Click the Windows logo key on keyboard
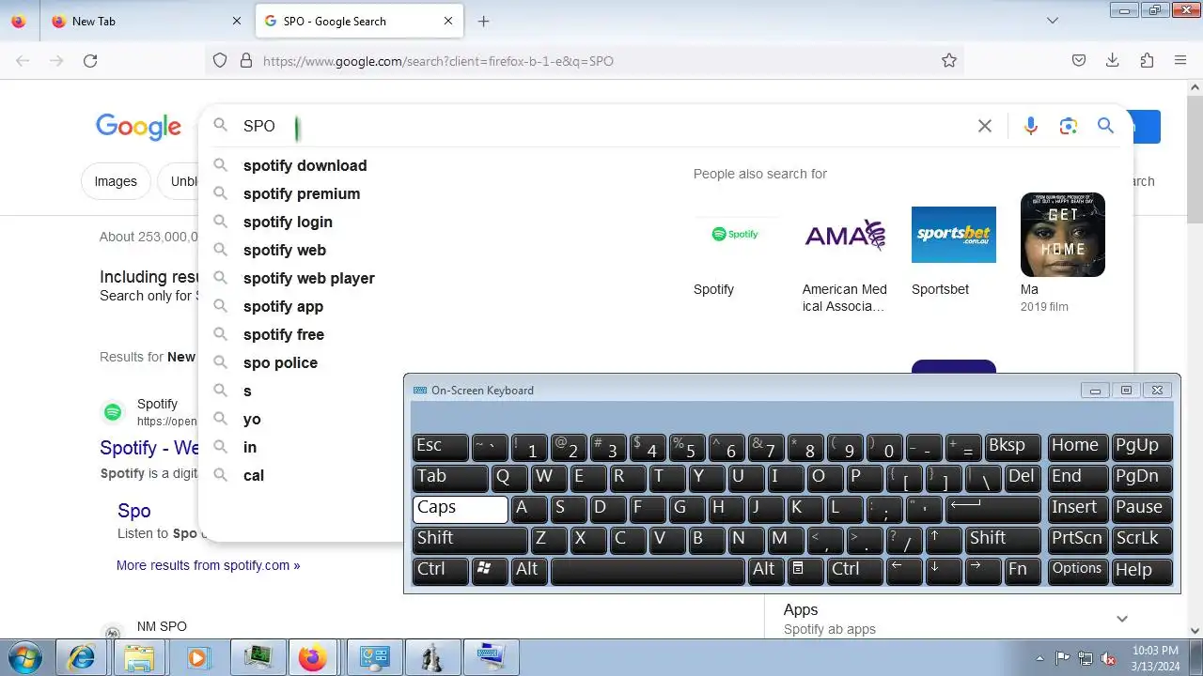The height and width of the screenshot is (676, 1203). pos(490,571)
